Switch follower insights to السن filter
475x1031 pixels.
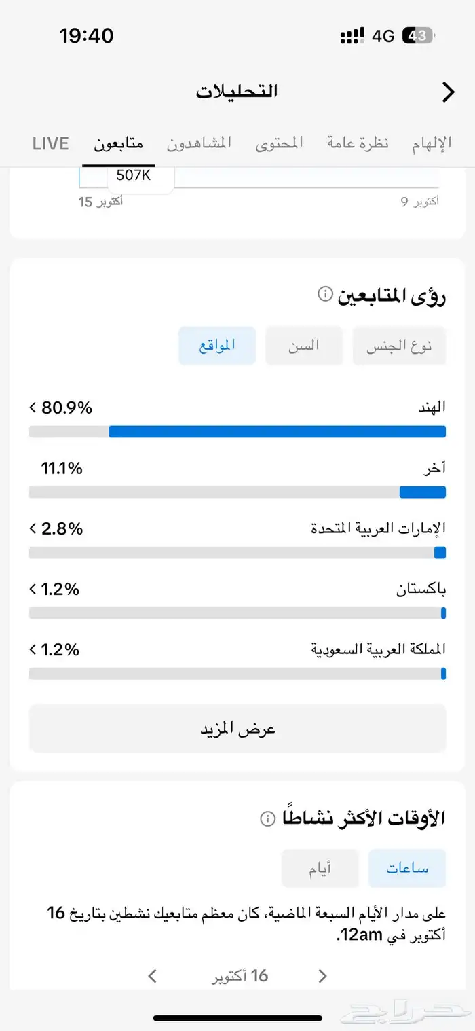[x=304, y=345]
